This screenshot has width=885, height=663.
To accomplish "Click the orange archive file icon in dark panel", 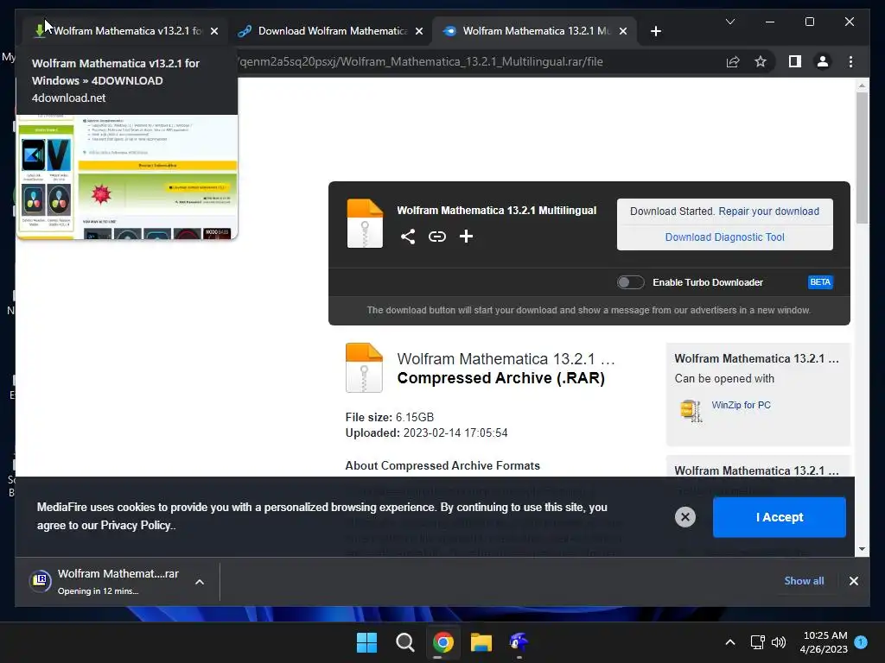I will click(365, 224).
